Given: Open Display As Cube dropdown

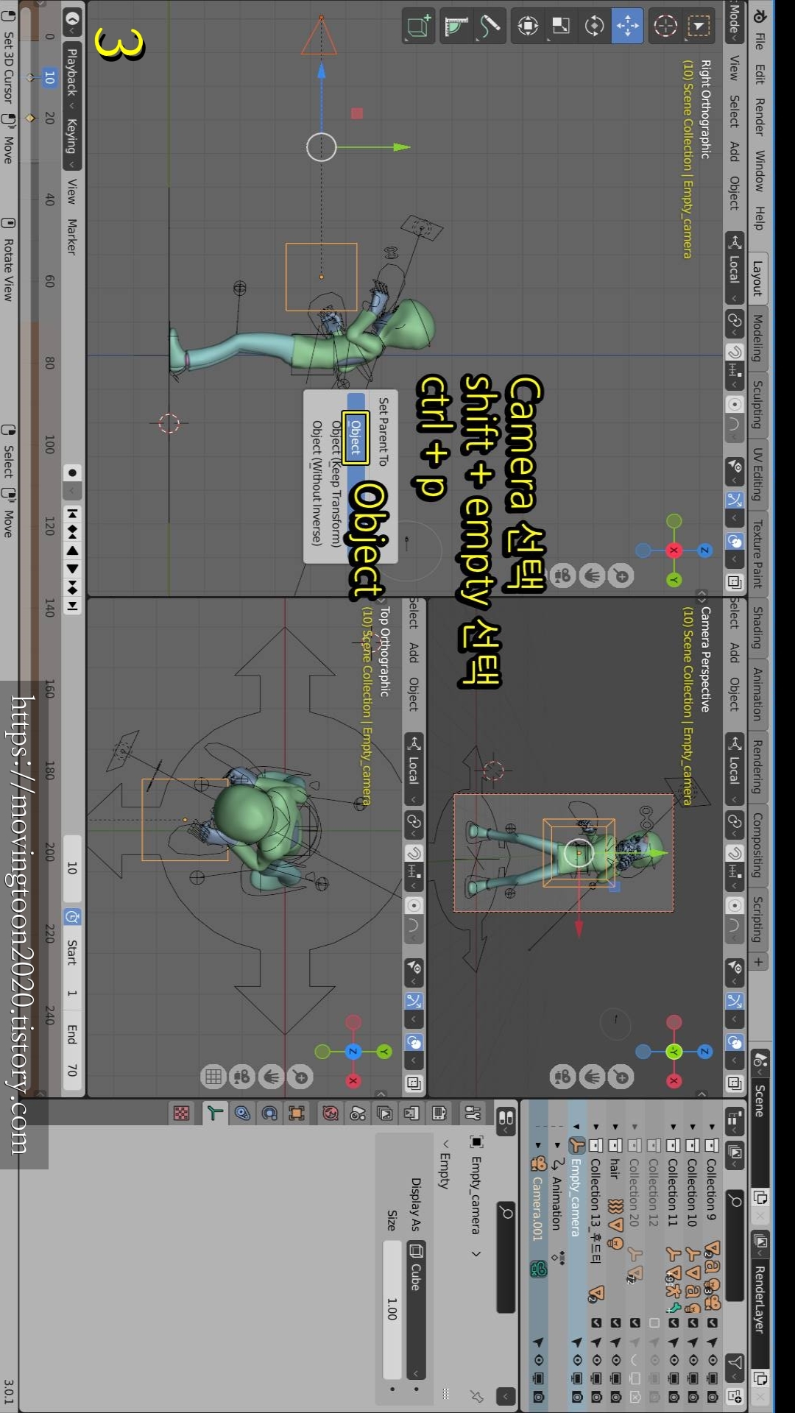Looking at the screenshot, I should [416, 1308].
